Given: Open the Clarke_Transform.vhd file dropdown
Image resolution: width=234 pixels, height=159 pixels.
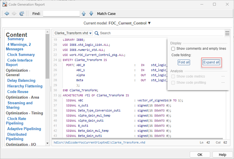Looking at the screenshot, I should pyautogui.click(x=73, y=33).
